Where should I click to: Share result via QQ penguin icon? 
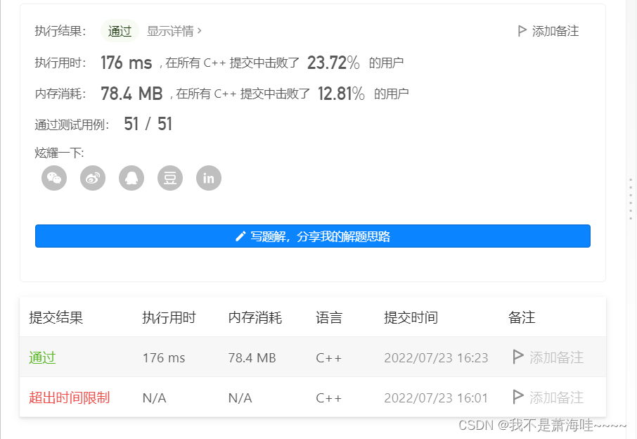pos(131,178)
